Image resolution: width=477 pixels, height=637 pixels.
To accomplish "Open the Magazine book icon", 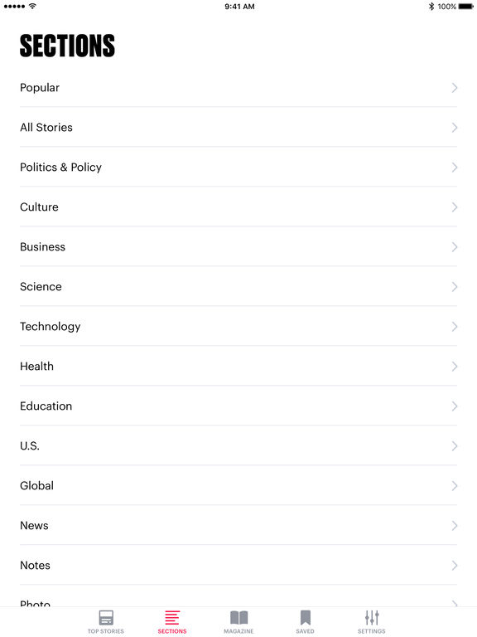I will (x=238, y=617).
